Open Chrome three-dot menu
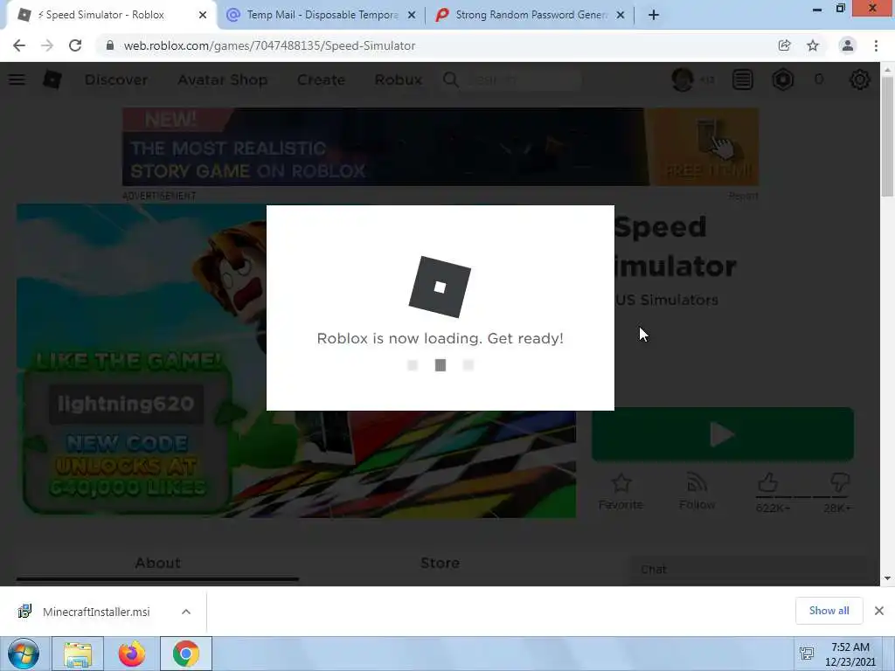This screenshot has height=671, width=895. tap(876, 45)
